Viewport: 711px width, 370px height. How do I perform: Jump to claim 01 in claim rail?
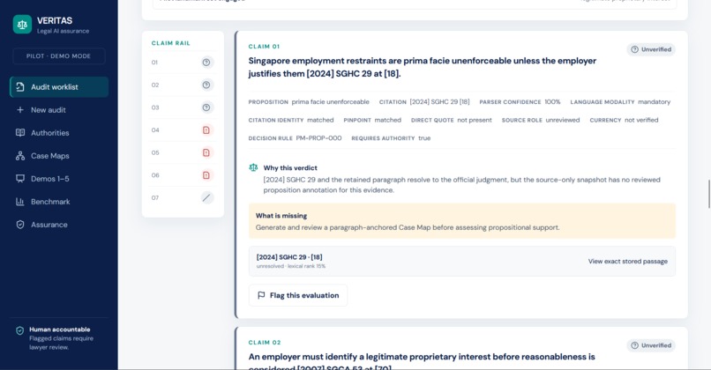click(x=183, y=63)
